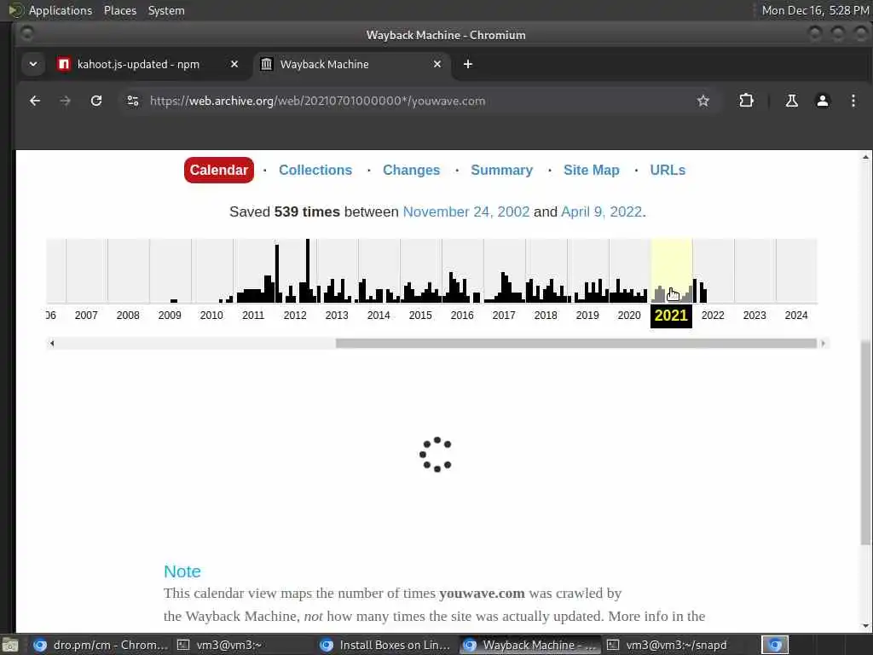Open the Applications menu

coord(61,10)
